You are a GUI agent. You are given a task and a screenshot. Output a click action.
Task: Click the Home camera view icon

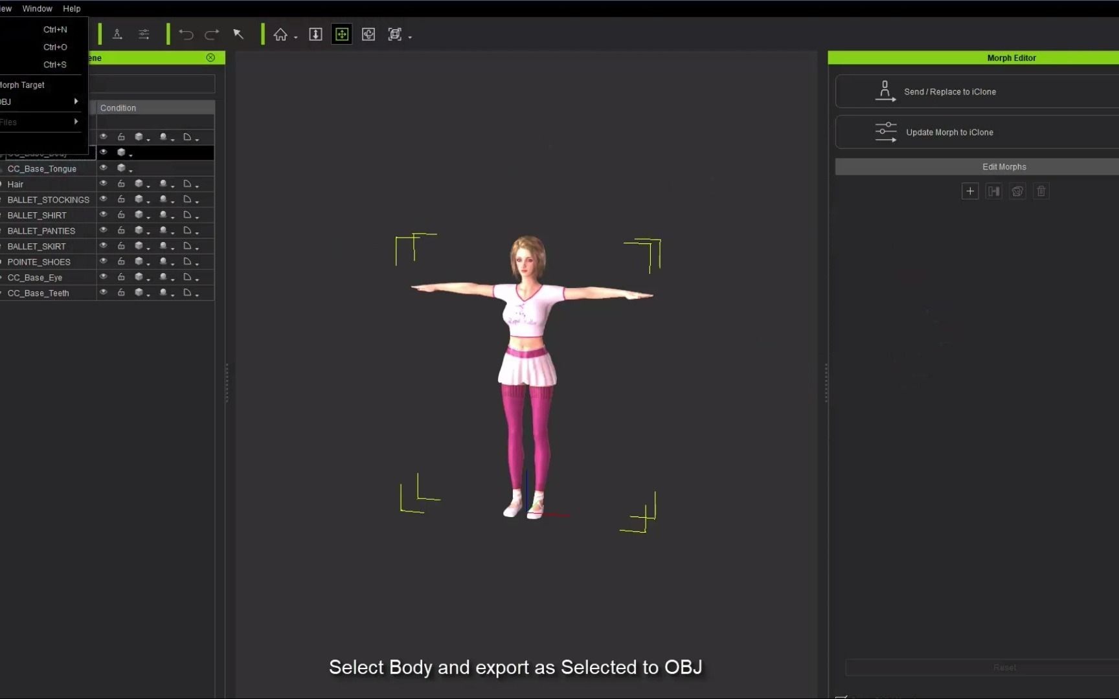(280, 34)
